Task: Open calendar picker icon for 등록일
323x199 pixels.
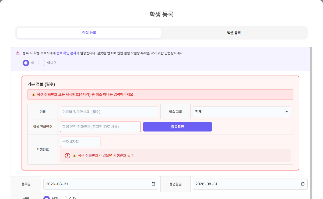Action: (x=153, y=184)
